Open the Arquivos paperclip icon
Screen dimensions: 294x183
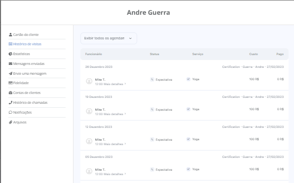pyautogui.click(x=10, y=122)
